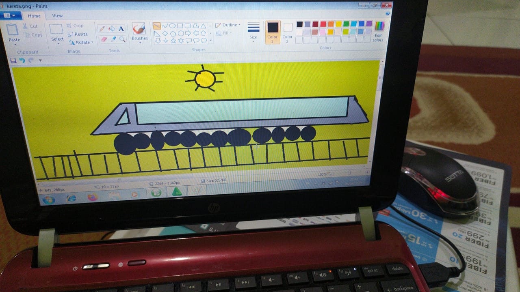This screenshot has width=520, height=292.
Task: Switch to the Home ribbon tab
Action: pos(34,16)
